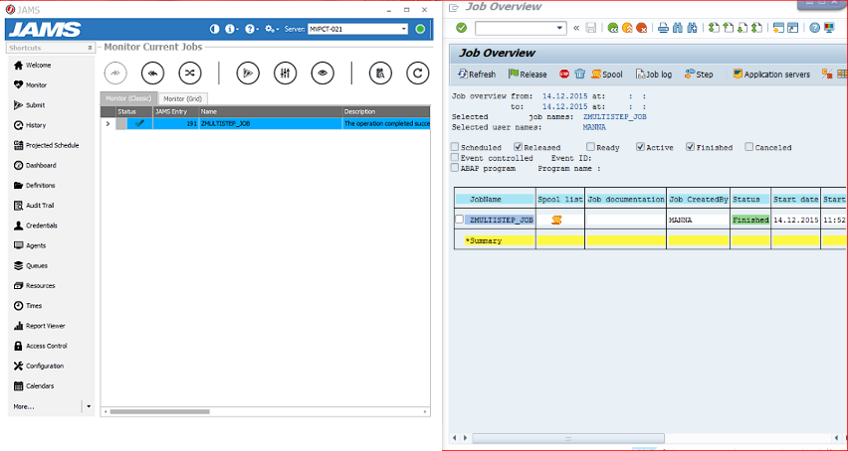Screen dimensions: 848x451
Task: Click the SAP Release button
Action: (x=528, y=74)
